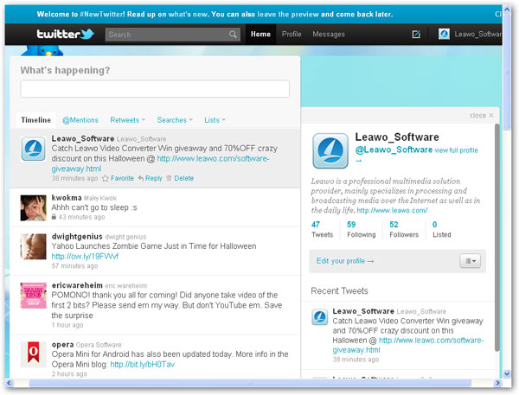The width and height of the screenshot is (519, 395).
Task: Click the Favorite link text
Action: pos(122,178)
